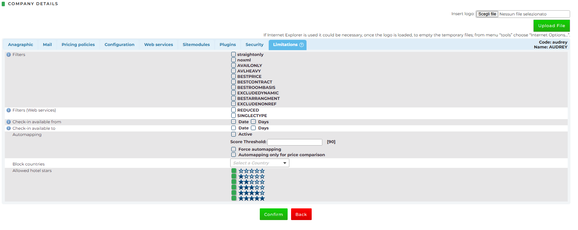This screenshot has width=578, height=230.
Task: Uncheck the zero-star allowed hotel checkbox
Action: coord(234,171)
